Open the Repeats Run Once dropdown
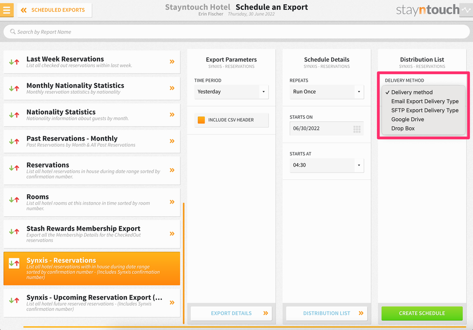 pyautogui.click(x=326, y=91)
